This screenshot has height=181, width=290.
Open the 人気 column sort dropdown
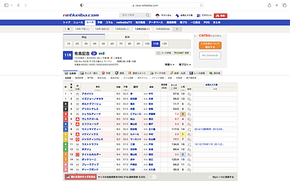[183, 90]
